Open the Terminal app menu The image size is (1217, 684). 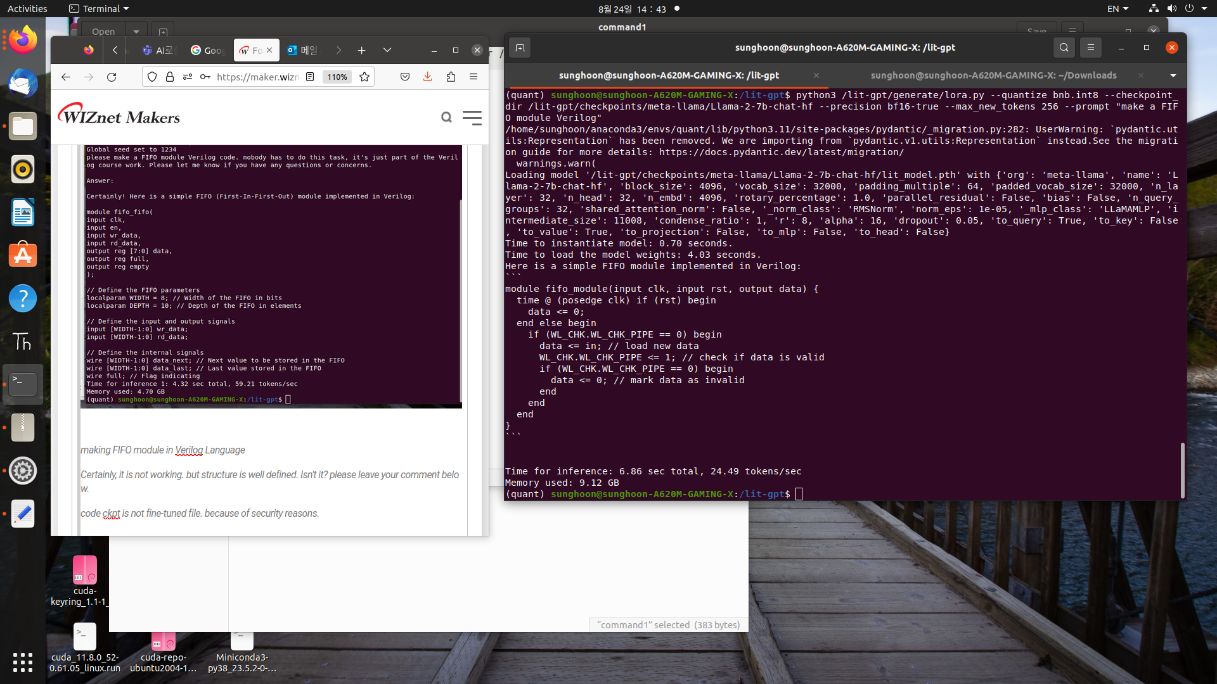(x=99, y=9)
